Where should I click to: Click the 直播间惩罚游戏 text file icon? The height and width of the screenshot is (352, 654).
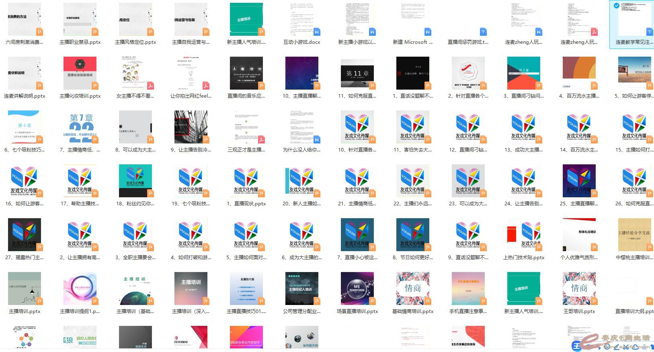(468, 20)
